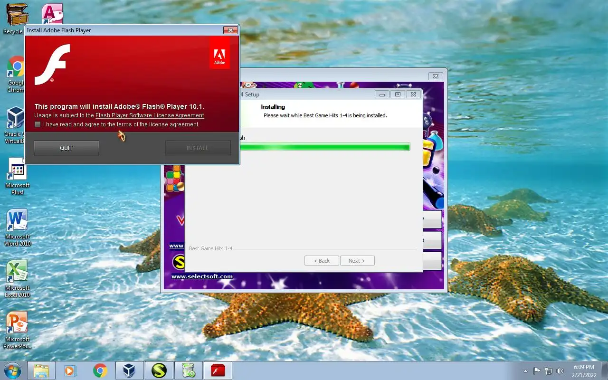Screen dimensions: 608x380
Task: Close the Best Game Hits Setup window
Action: point(413,95)
